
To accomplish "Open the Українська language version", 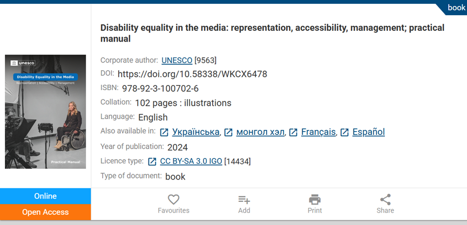I will (196, 132).
